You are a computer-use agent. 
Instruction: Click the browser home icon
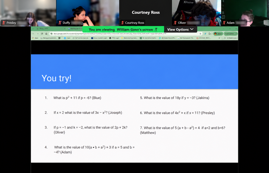pyautogui.click(x=46, y=34)
